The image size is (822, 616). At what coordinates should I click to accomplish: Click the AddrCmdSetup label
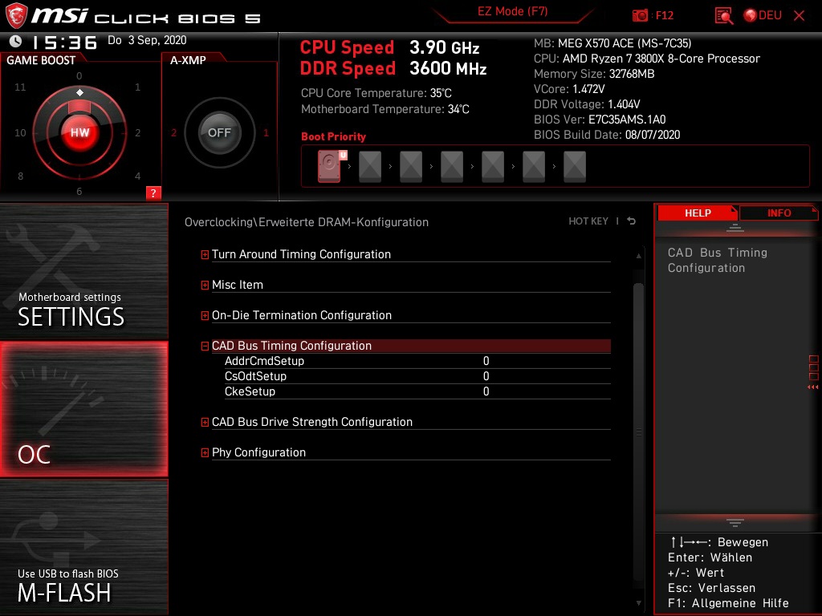264,361
